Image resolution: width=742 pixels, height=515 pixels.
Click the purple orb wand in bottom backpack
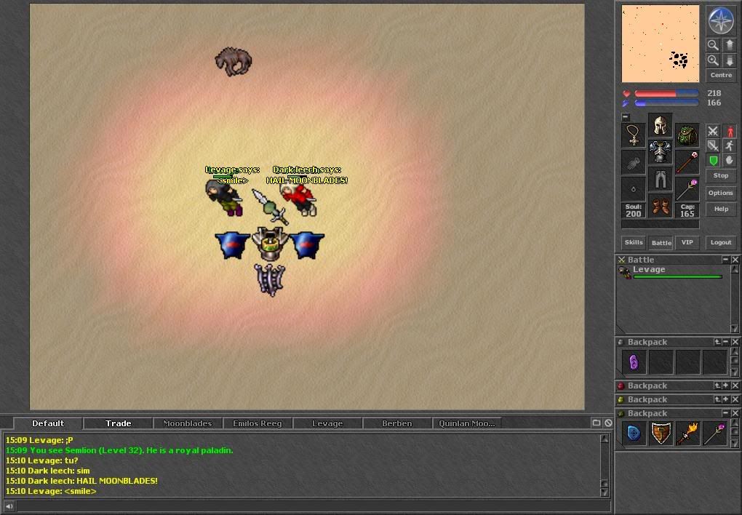714,433
